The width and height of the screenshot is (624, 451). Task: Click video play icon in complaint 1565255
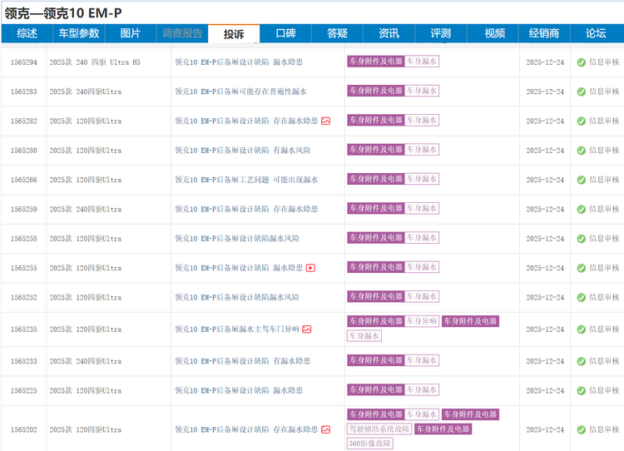pos(310,268)
